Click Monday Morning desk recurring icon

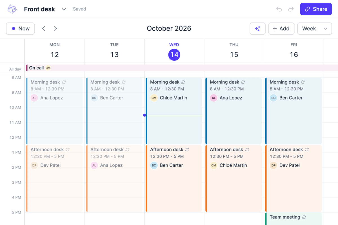[x=64, y=82]
